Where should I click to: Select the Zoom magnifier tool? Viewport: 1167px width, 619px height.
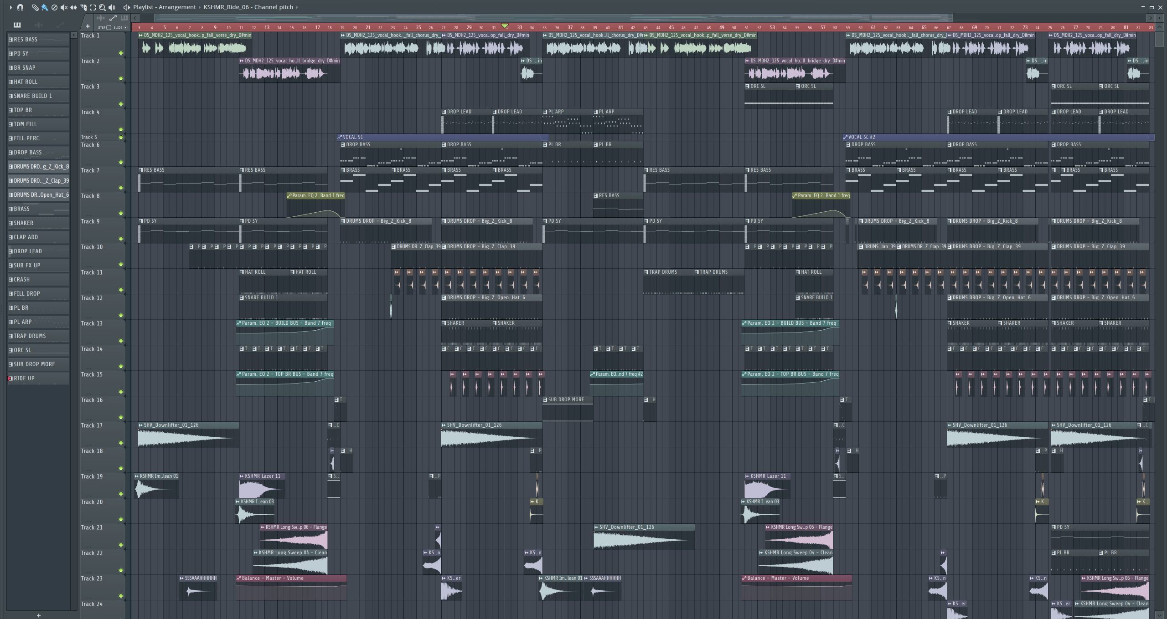click(102, 7)
